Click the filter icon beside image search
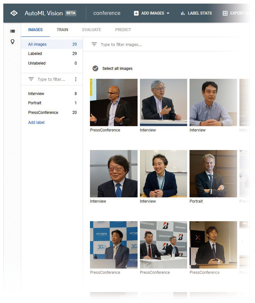The image size is (255, 303). pos(94,44)
